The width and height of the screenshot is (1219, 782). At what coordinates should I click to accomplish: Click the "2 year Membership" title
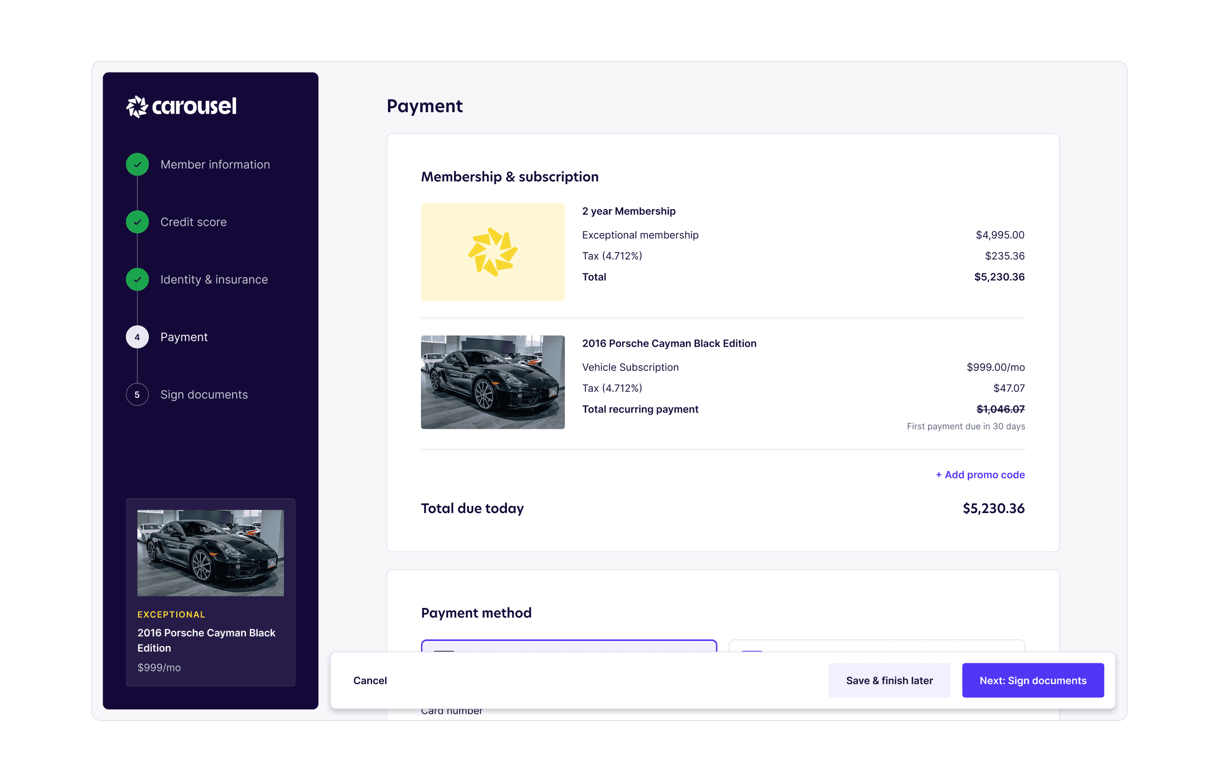[x=629, y=211]
